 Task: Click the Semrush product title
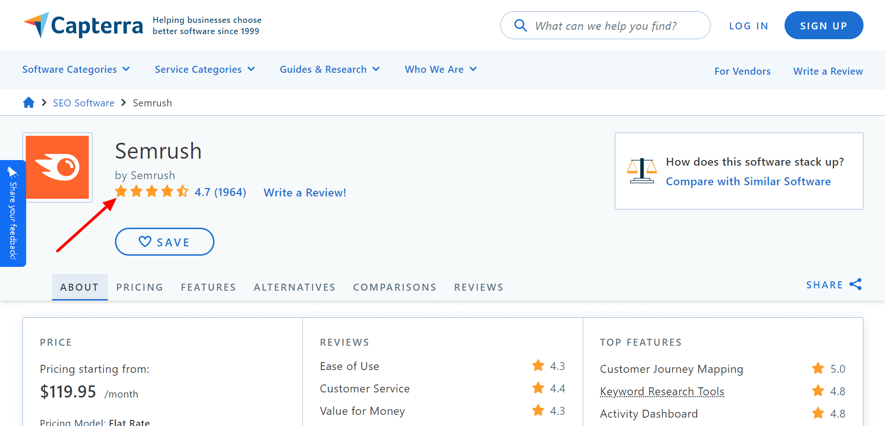[158, 151]
